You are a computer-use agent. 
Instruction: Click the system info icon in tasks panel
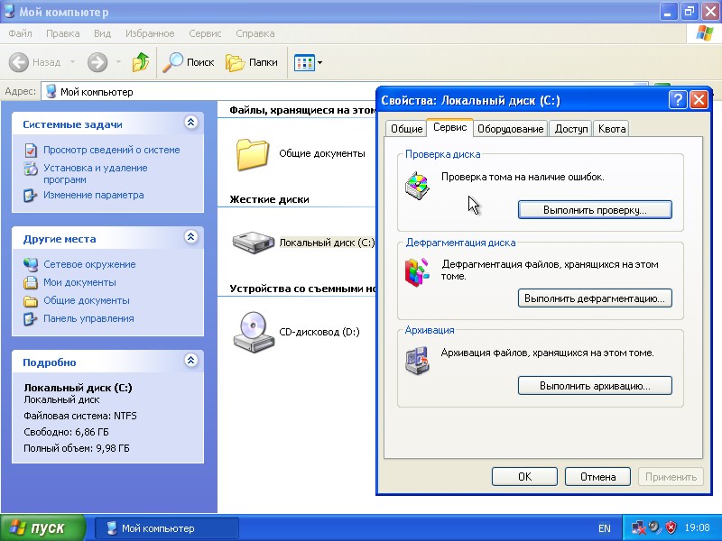[31, 150]
